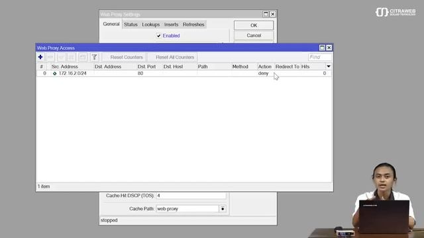424x238 pixels.
Task: Toggle the Enabled checkbox
Action: 159,36
